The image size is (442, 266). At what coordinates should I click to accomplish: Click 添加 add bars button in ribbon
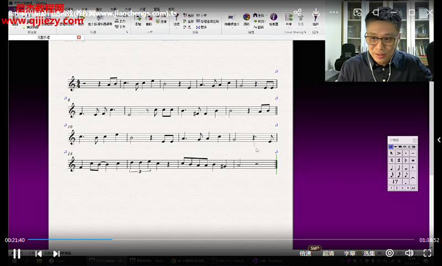pyautogui.click(x=138, y=20)
